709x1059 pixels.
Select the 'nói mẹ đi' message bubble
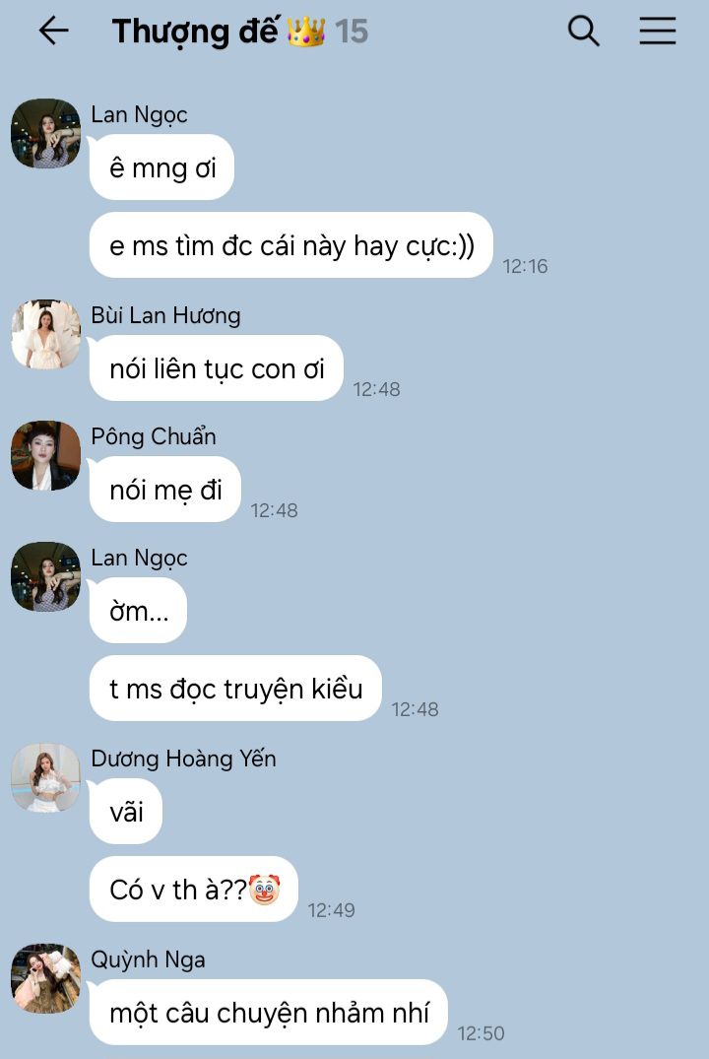coord(165,489)
